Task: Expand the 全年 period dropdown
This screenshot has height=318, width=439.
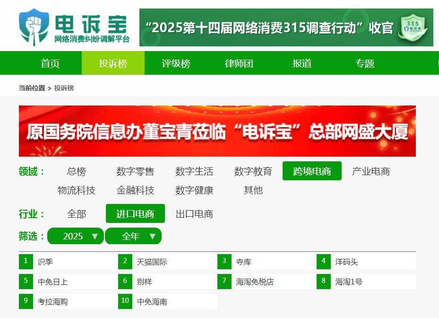Action: pyautogui.click(x=133, y=236)
